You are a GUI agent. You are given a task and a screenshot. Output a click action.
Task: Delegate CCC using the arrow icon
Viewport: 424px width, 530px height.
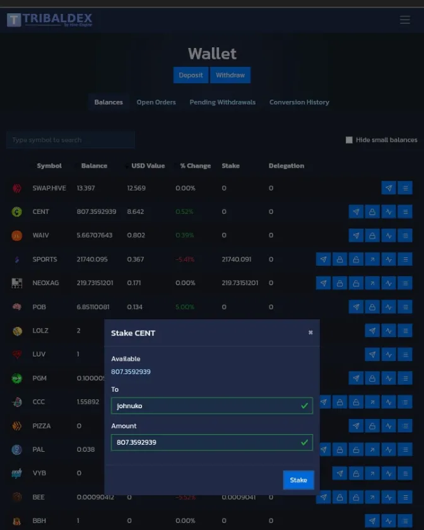[x=372, y=402]
